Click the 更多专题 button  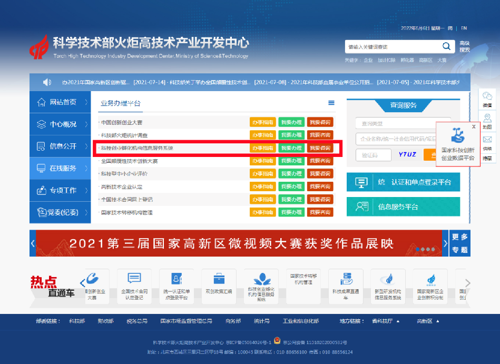pyautogui.click(x=460, y=243)
